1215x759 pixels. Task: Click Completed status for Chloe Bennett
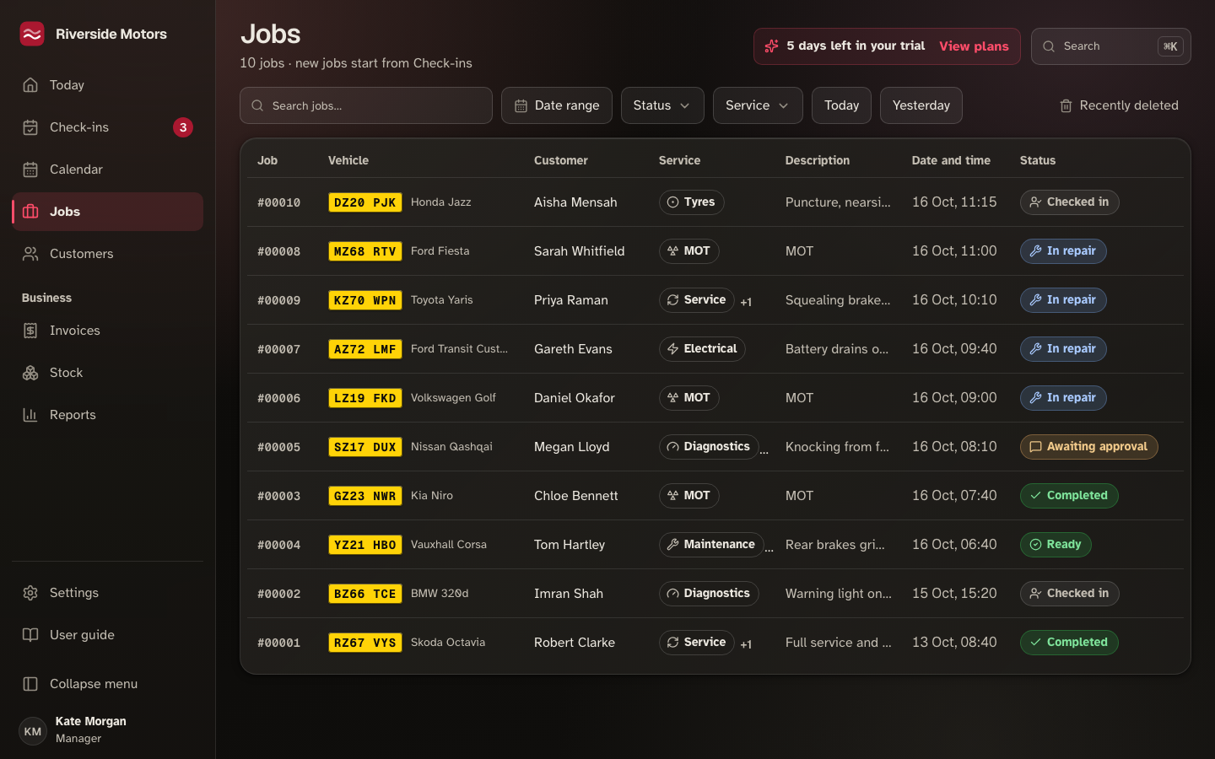coord(1069,496)
